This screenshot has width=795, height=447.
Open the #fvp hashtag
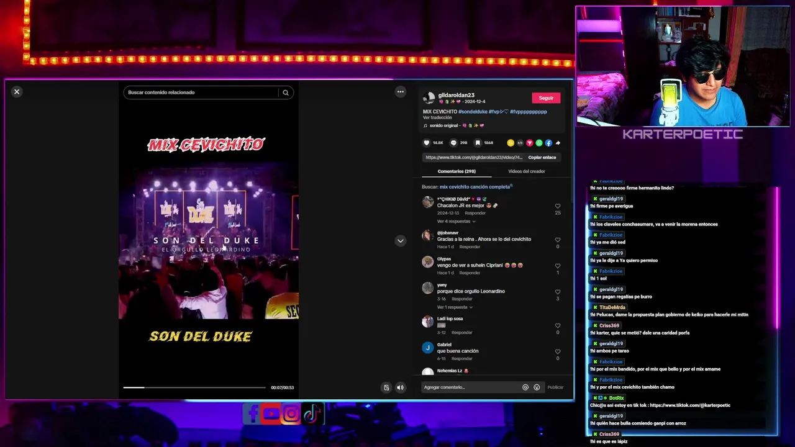(498, 112)
